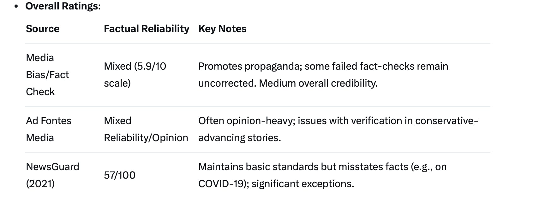
Task: Click the "advancing stories." text
Action: pyautogui.click(x=239, y=138)
